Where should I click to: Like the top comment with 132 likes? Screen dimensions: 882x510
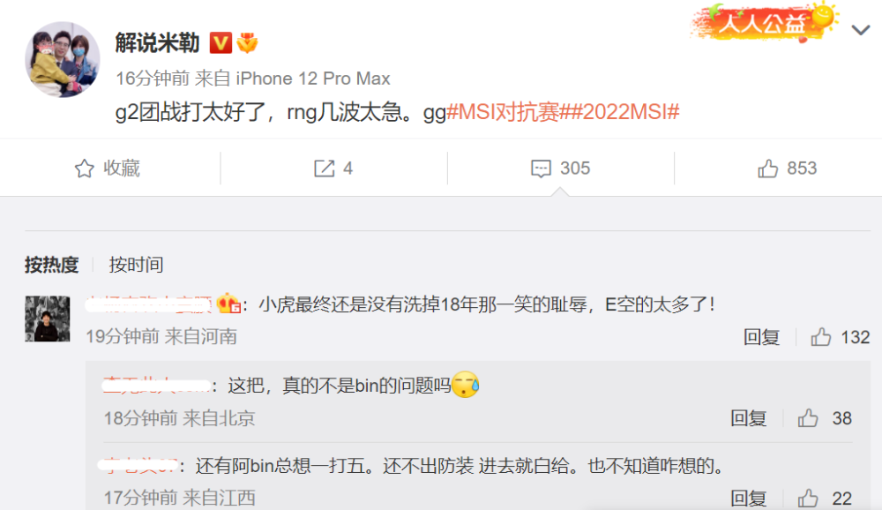[820, 337]
